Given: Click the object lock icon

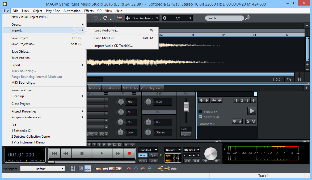Looking at the screenshot, I should [x=240, y=121].
